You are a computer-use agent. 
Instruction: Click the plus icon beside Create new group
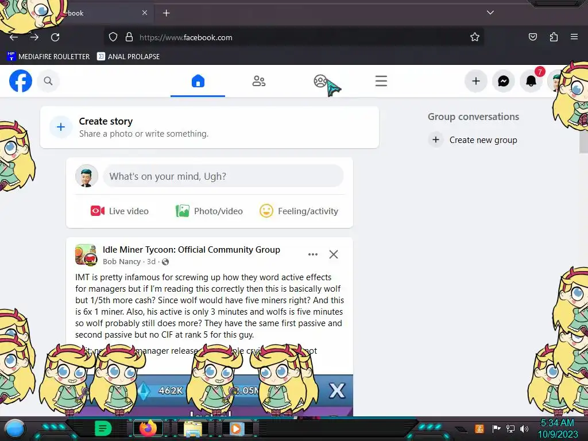(436, 140)
